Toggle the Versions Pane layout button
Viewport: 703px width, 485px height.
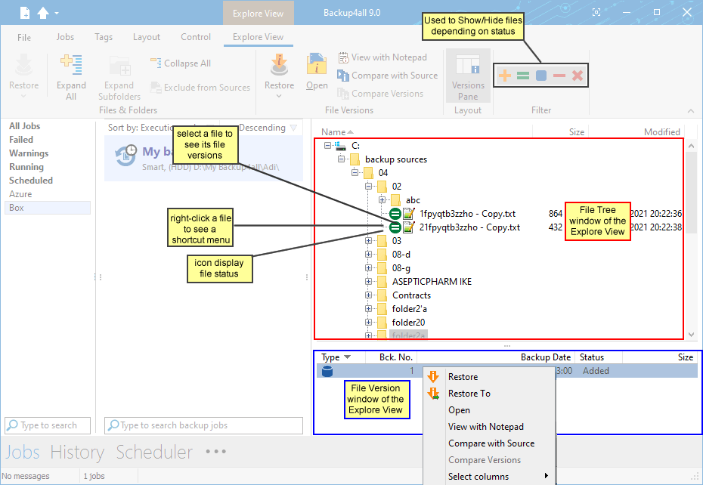(468, 76)
